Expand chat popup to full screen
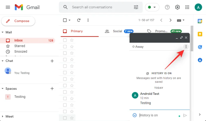 182,37
